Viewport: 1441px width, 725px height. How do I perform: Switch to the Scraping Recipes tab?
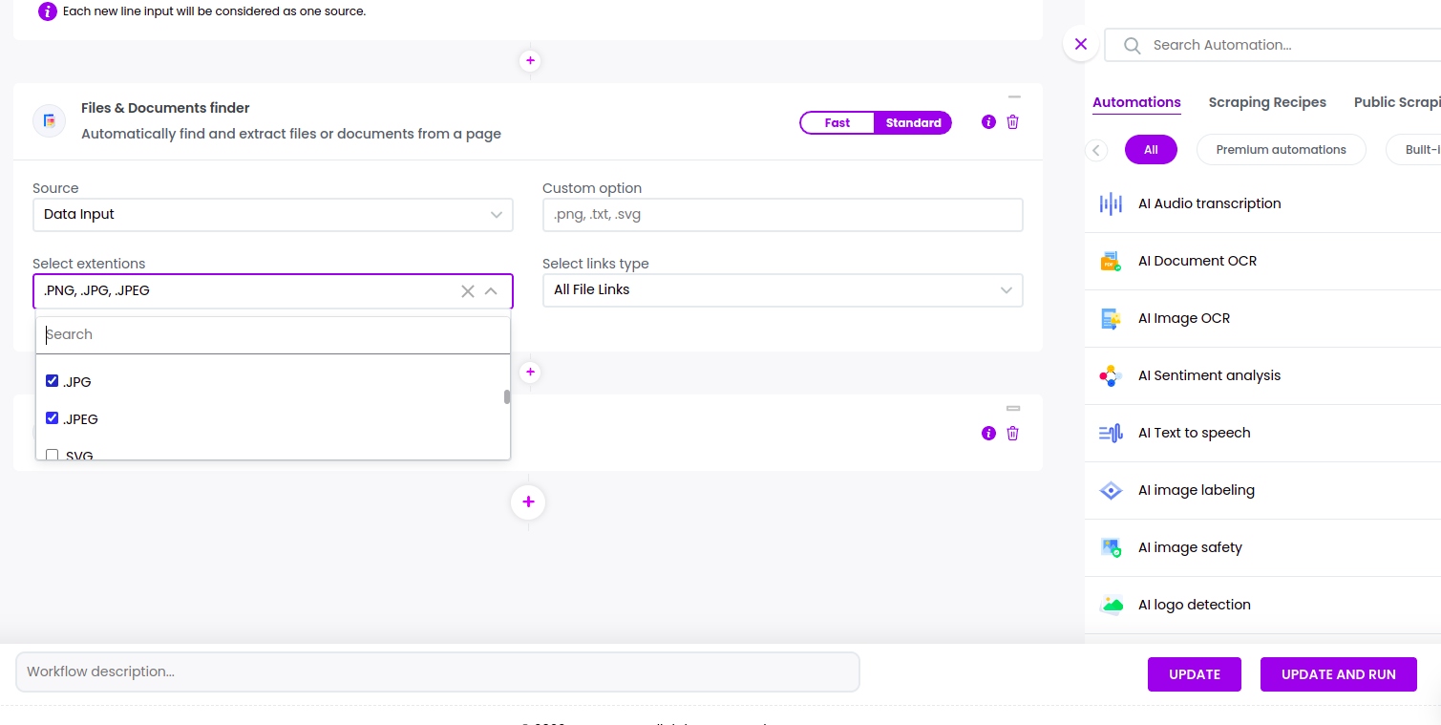pos(1267,102)
